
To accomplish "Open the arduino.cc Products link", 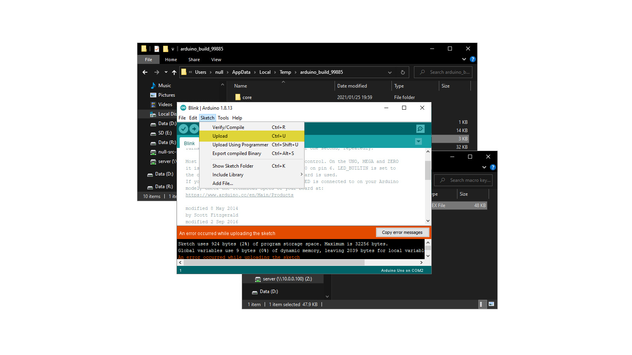I will (239, 195).
